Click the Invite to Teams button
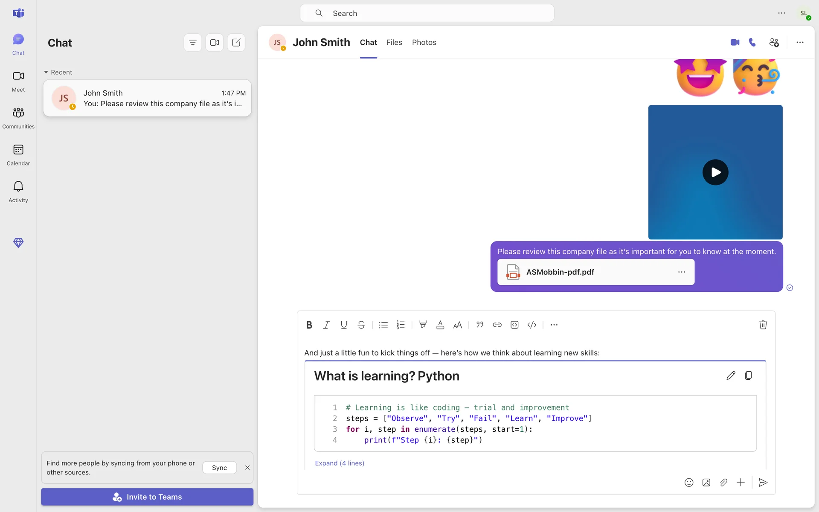This screenshot has height=512, width=819. pos(147,497)
